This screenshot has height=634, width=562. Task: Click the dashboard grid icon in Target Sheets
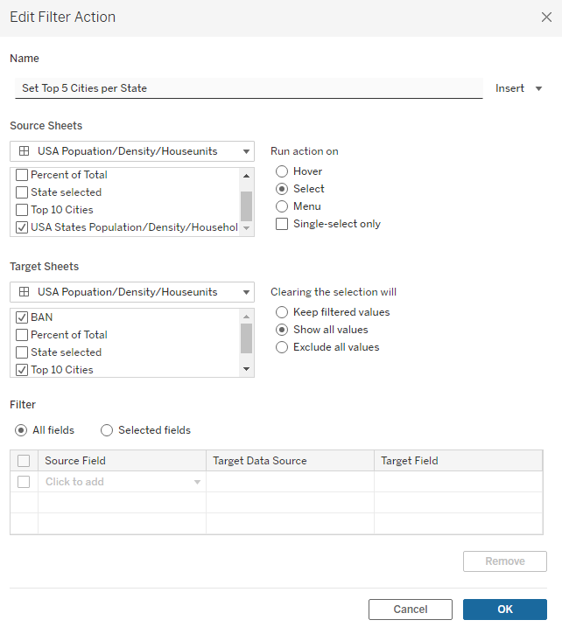pos(25,292)
